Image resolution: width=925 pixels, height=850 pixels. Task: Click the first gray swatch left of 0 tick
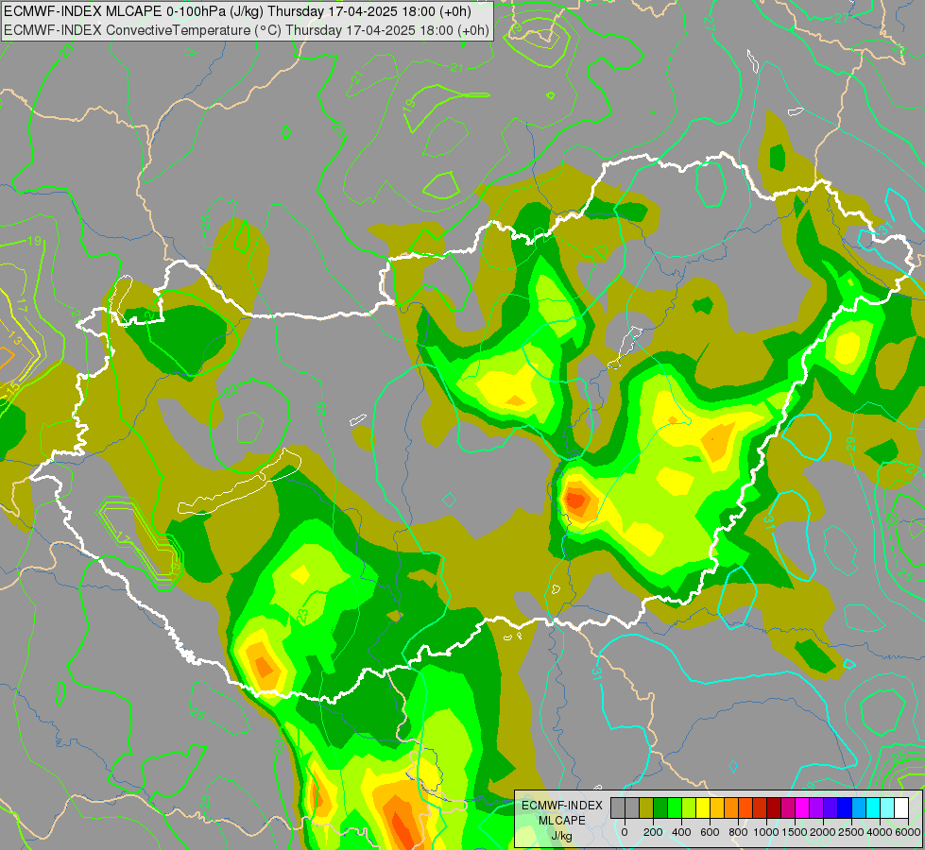click(618, 807)
